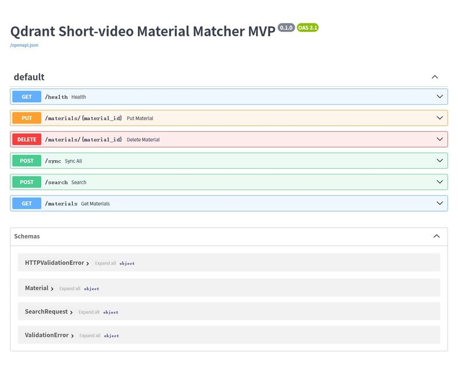Expand the POST /search row chevron
458x365 pixels.
tap(440, 181)
